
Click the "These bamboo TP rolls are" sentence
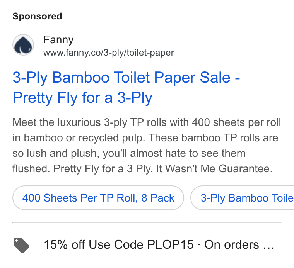[x=214, y=138]
